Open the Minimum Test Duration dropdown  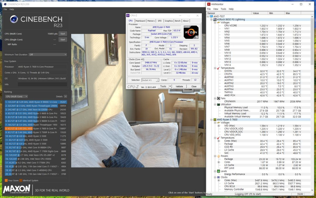tap(48, 55)
